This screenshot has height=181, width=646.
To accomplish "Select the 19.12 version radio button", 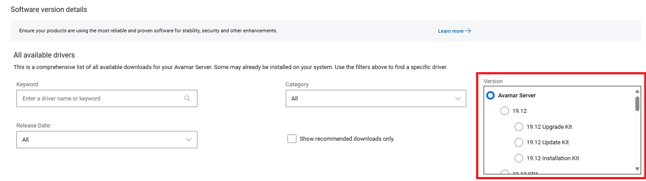I will pos(504,111).
